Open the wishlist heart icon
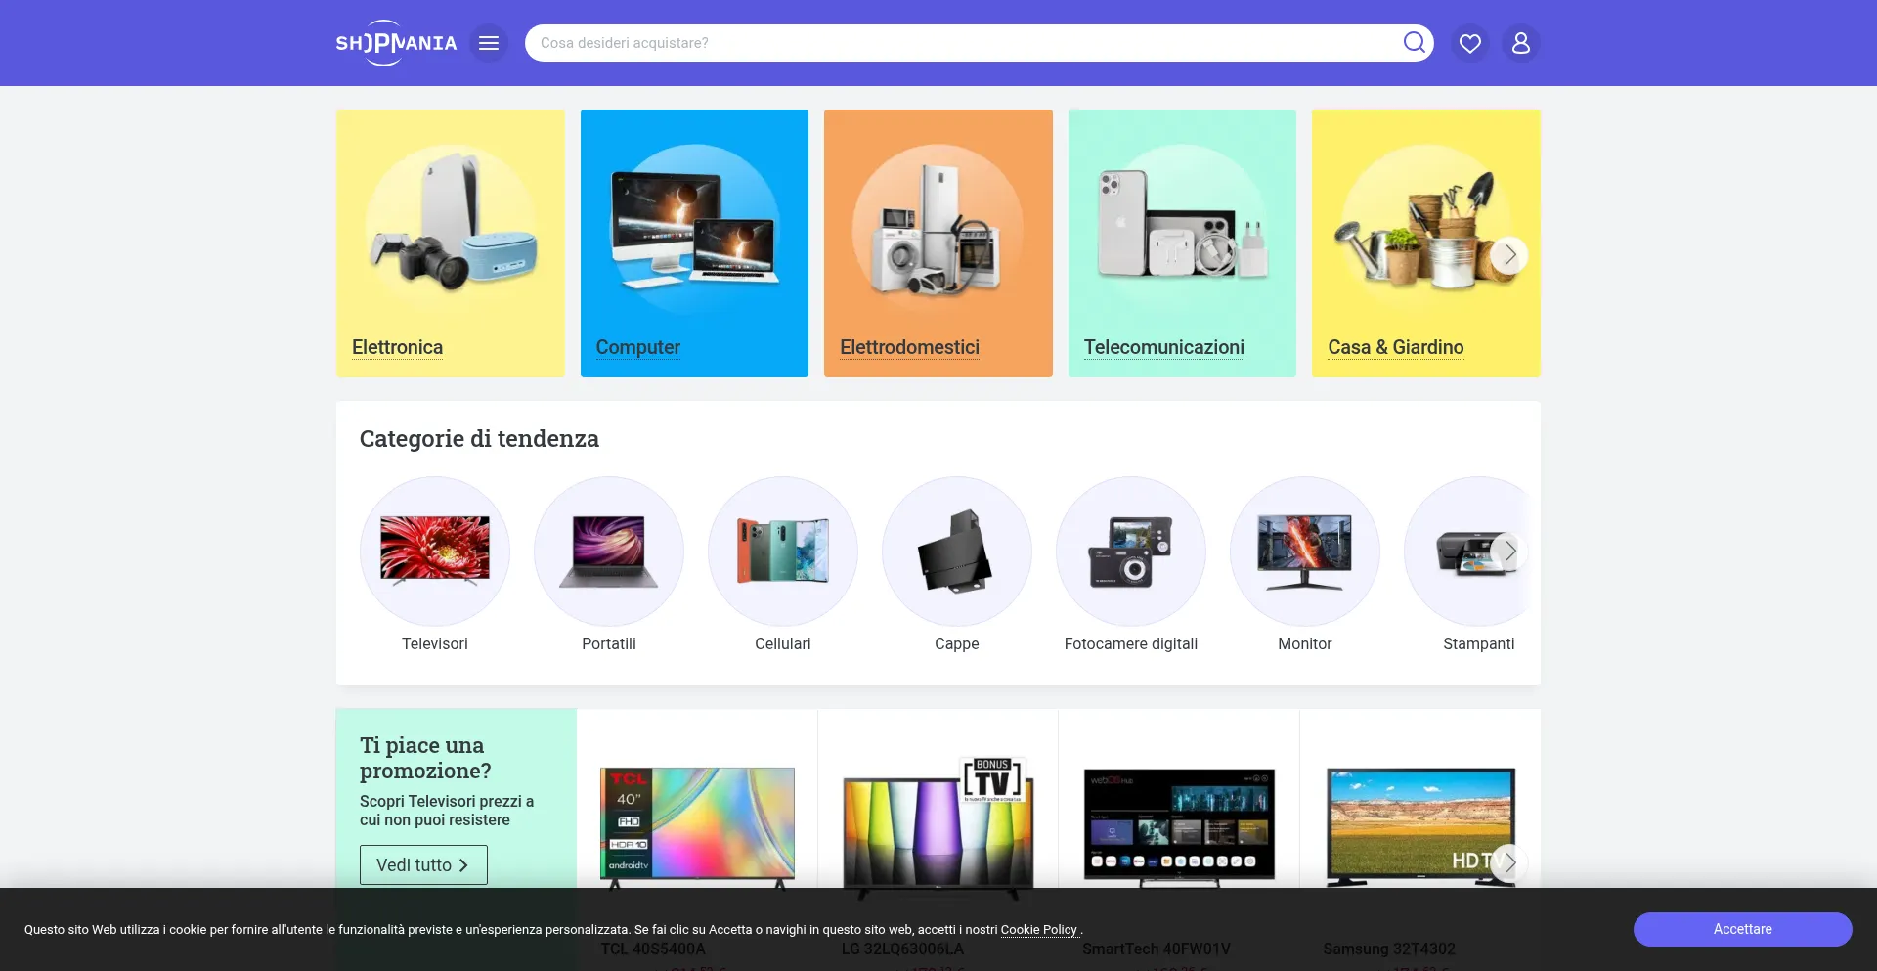The image size is (1877, 971). tap(1469, 43)
